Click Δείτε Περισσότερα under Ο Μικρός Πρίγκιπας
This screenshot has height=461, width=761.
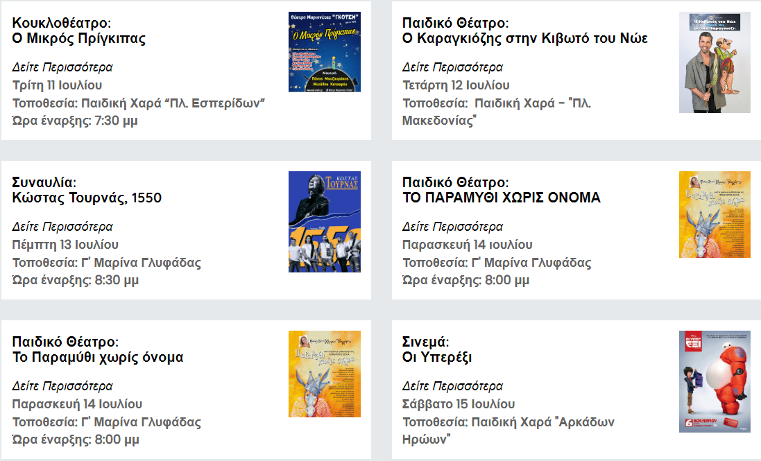point(62,67)
